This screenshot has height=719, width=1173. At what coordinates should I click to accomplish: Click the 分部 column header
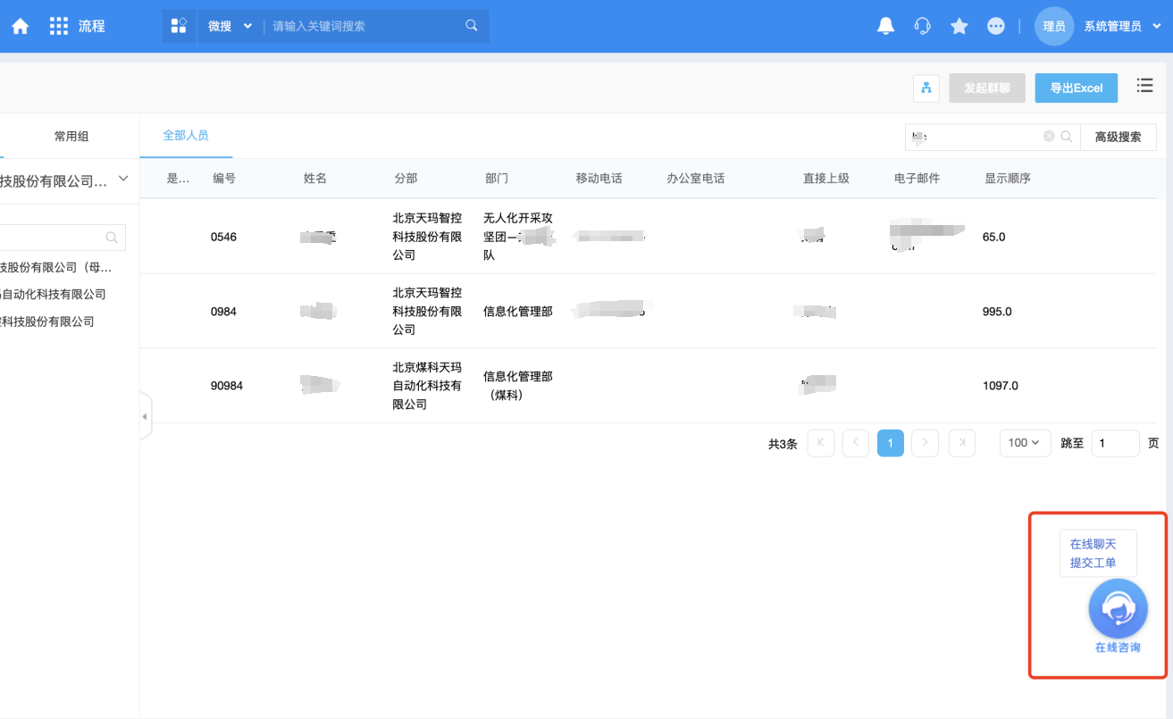click(406, 179)
